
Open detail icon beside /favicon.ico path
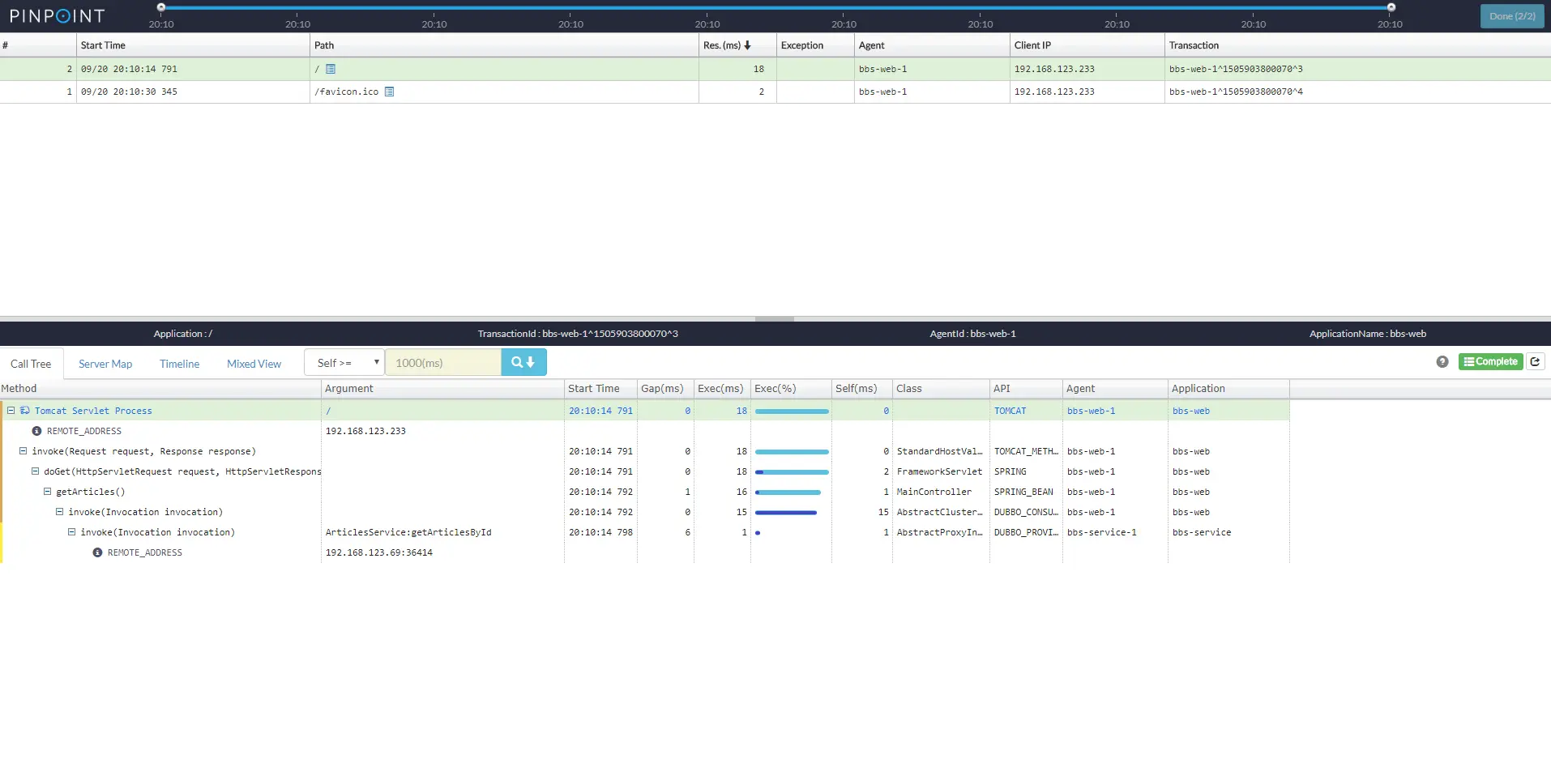pyautogui.click(x=389, y=92)
